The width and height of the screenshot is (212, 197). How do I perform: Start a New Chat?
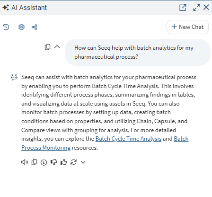(187, 27)
